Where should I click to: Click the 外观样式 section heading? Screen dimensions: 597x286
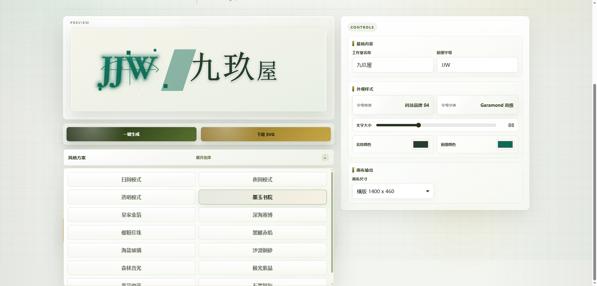pyautogui.click(x=364, y=89)
